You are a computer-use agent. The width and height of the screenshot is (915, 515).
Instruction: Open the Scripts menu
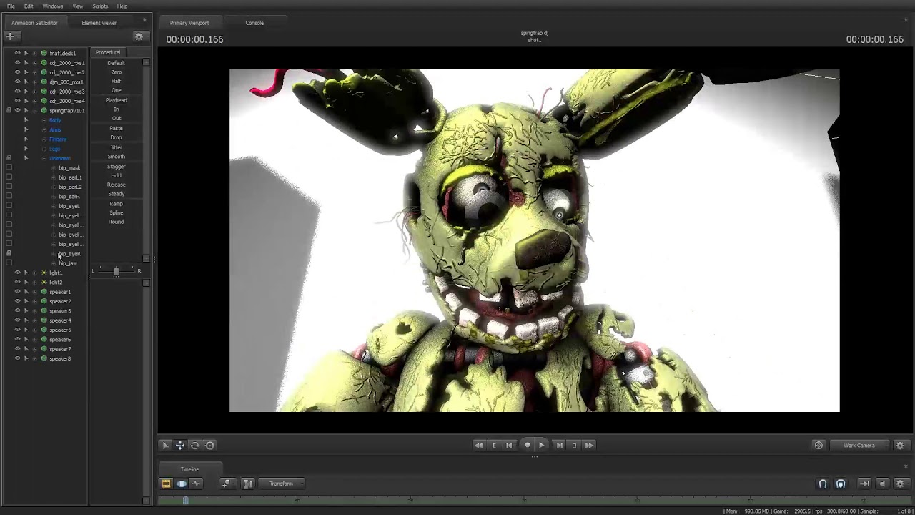coord(100,6)
